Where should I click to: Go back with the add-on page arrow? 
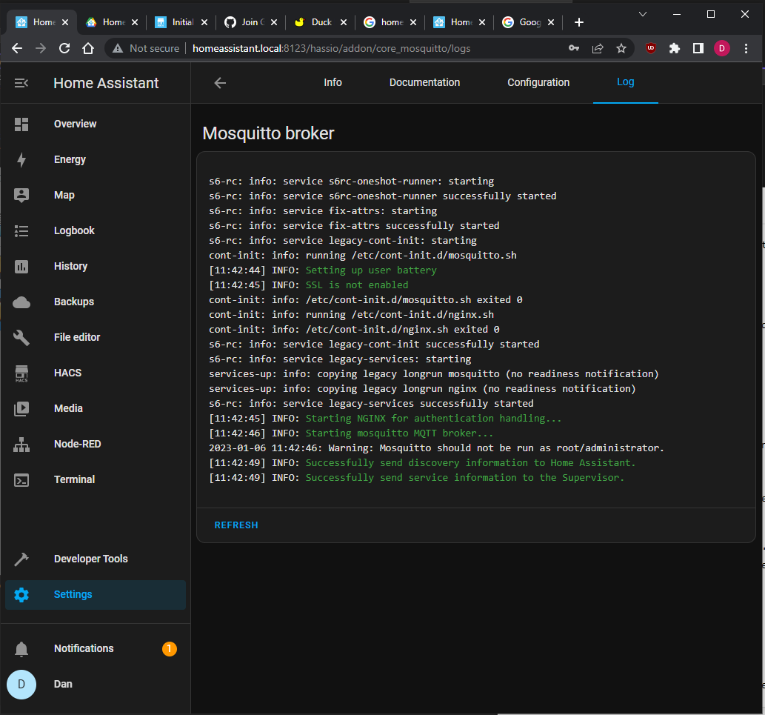(x=220, y=83)
